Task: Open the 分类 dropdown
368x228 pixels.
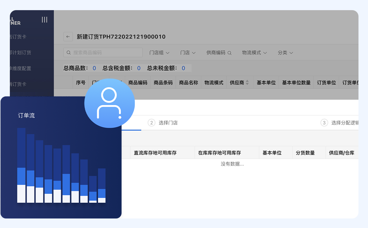Action: [x=285, y=53]
